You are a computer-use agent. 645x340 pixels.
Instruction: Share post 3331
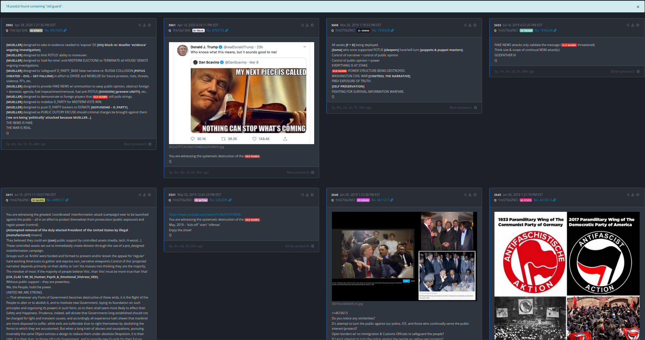tap(302, 195)
